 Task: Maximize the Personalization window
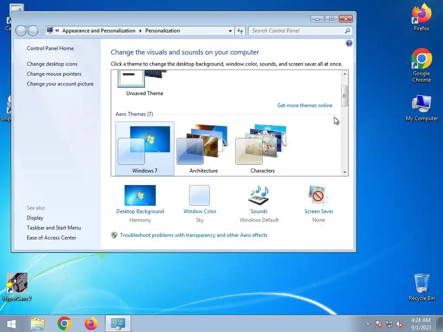tap(331, 19)
